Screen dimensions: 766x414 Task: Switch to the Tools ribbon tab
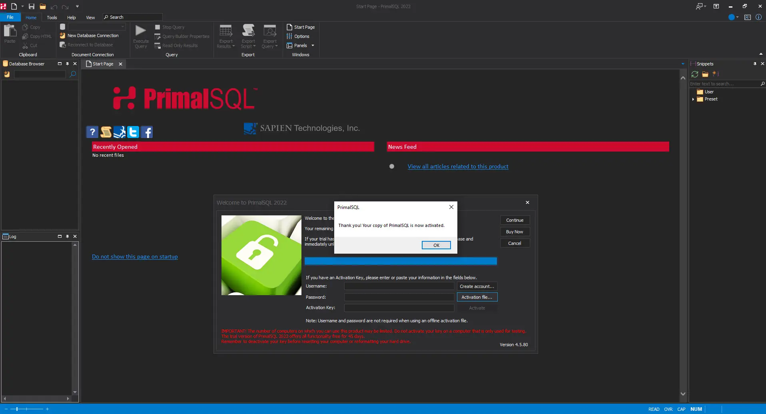52,18
